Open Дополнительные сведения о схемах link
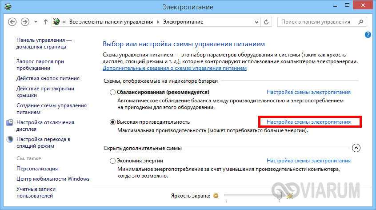Viewport: 376px width, 210px height. (x=174, y=68)
